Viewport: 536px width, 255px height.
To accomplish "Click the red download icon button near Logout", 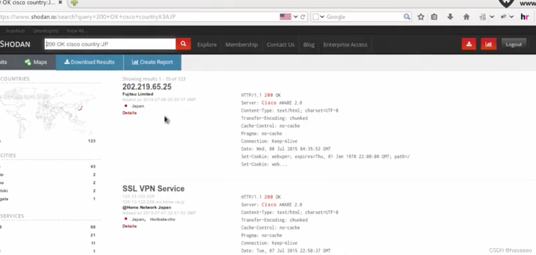I will pos(469,44).
